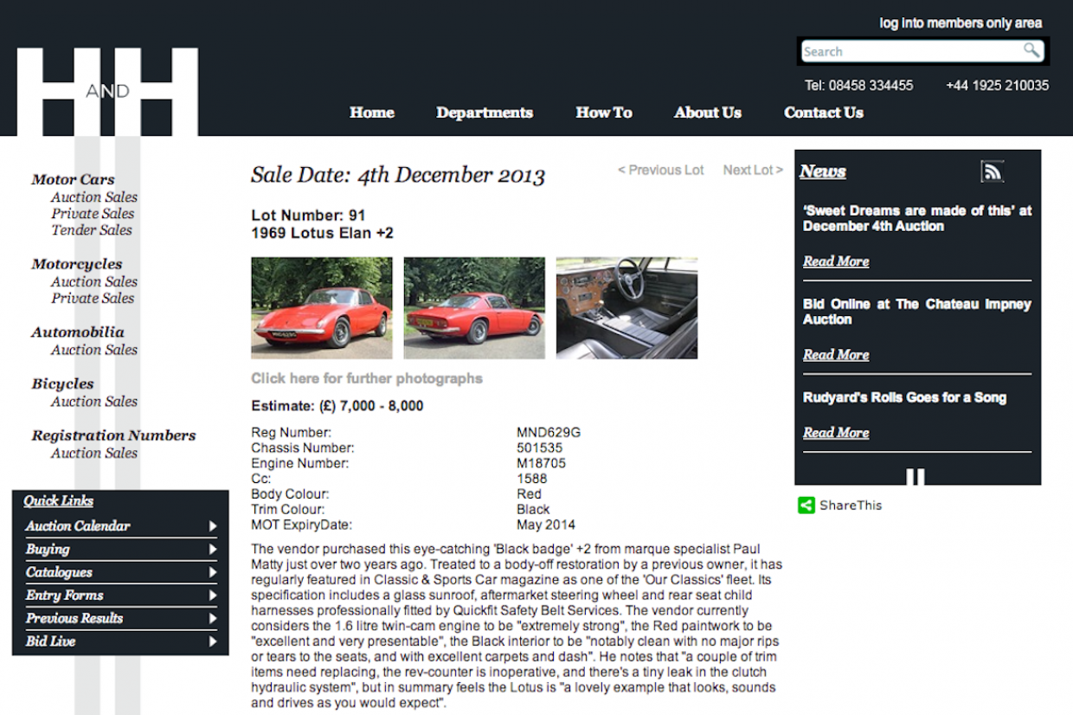
Task: Open the Departments menu
Action: (x=485, y=113)
